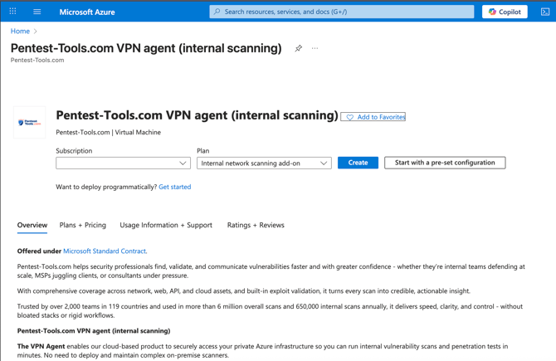The width and height of the screenshot is (556, 361).
Task: Pin this page with the pin icon
Action: (x=299, y=48)
